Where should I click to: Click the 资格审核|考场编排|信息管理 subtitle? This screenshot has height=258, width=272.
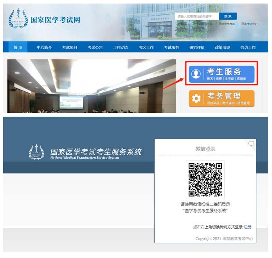click(228, 103)
